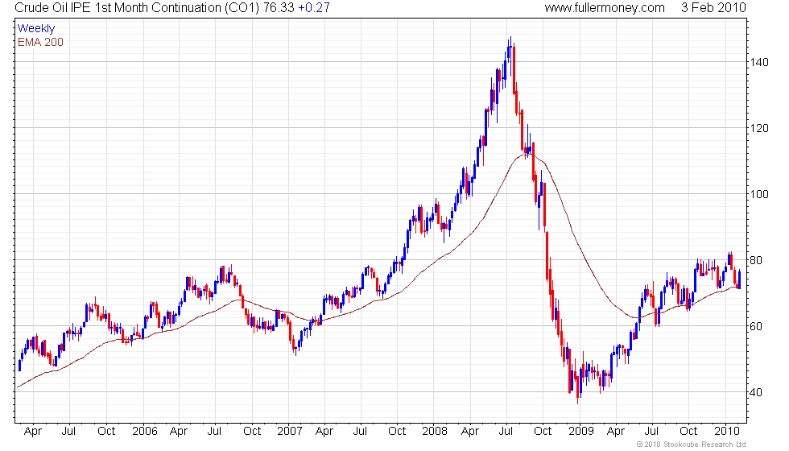Click the latest blue candlestick at chart's right end
Image resolution: width=789 pixels, height=451 pixels.
739,279
